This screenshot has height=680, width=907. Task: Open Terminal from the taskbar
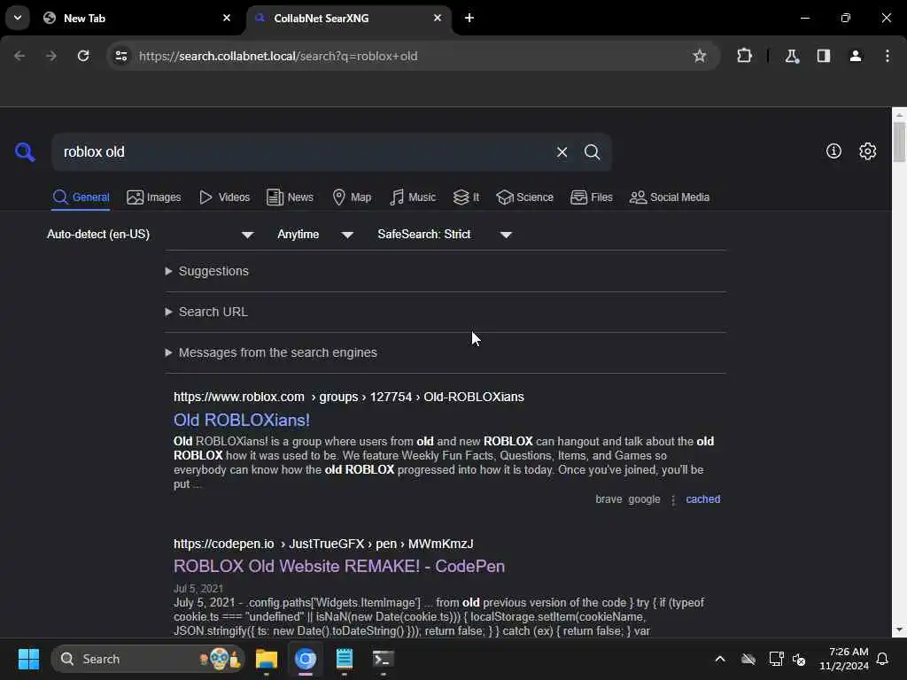coord(383,659)
